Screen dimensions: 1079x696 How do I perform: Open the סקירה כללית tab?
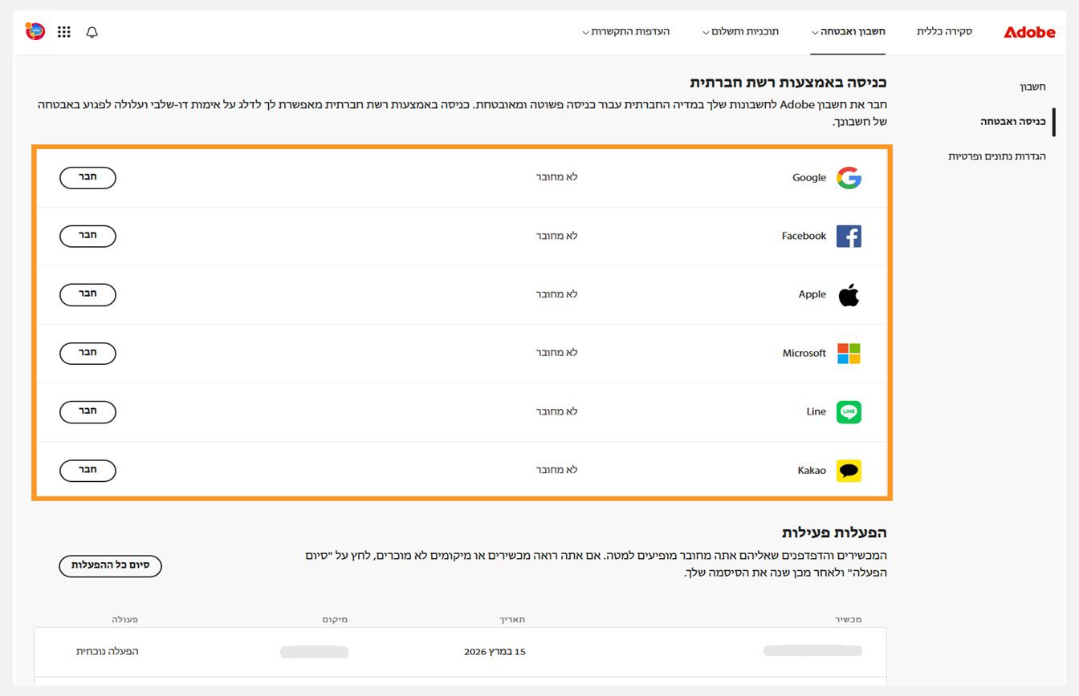pyautogui.click(x=944, y=32)
